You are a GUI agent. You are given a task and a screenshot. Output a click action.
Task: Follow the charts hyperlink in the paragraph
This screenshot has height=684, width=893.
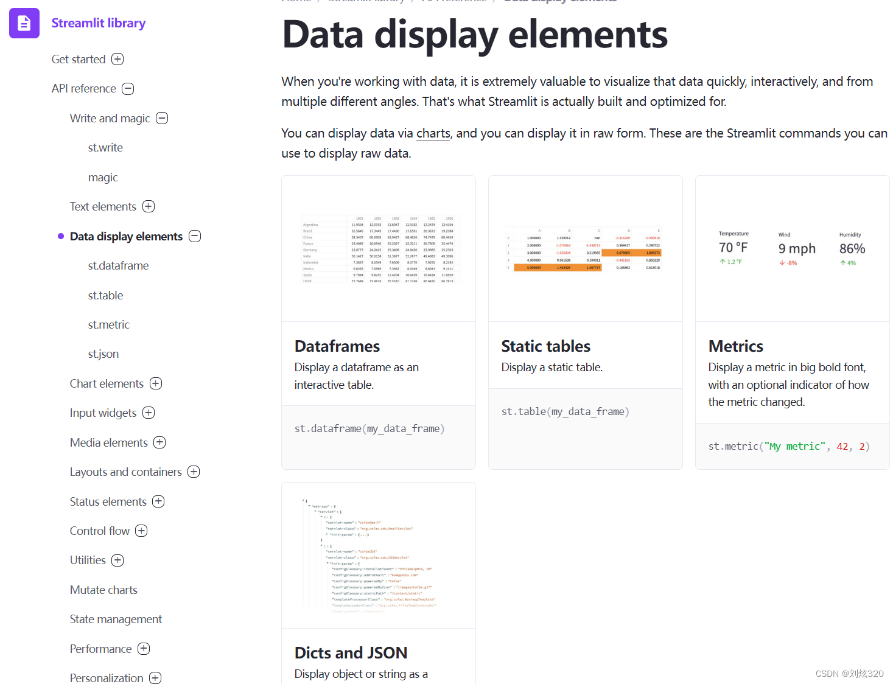[x=433, y=133]
